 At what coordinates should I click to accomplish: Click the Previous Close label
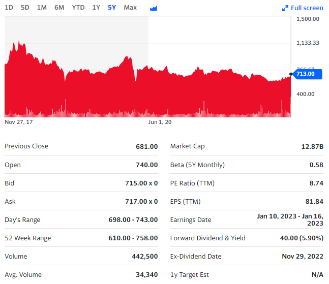click(x=26, y=146)
